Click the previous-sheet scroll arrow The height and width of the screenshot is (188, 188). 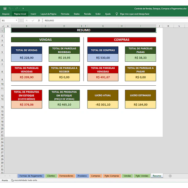(x=5, y=176)
